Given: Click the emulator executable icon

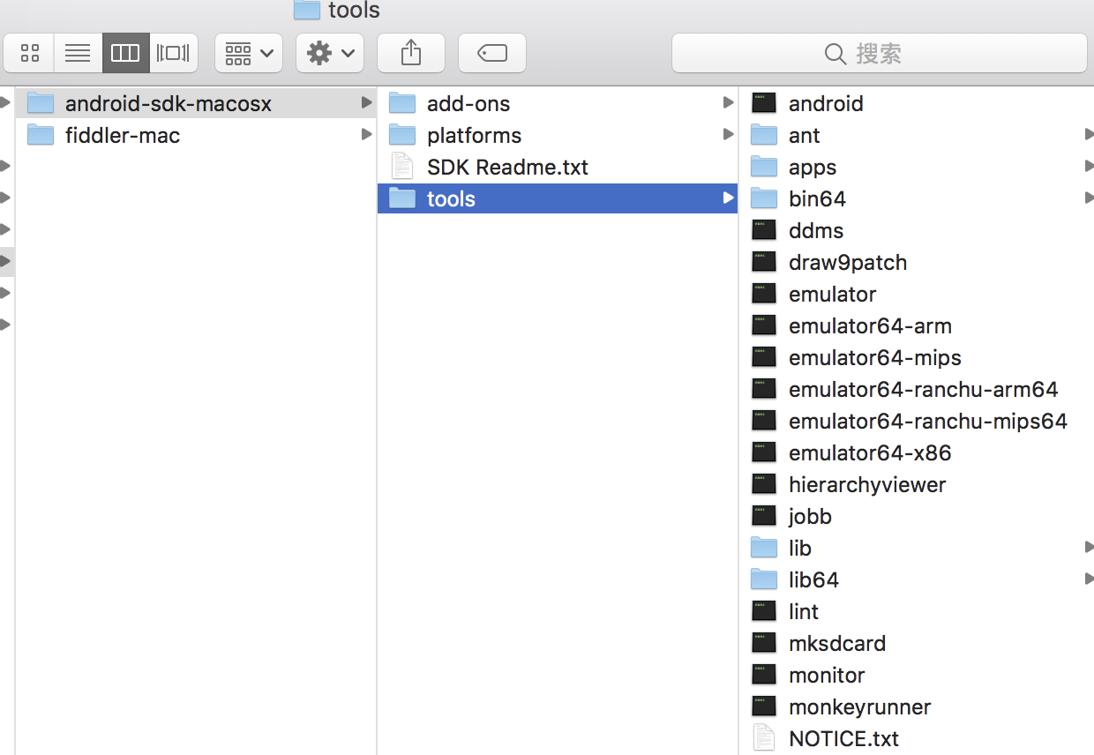Looking at the screenshot, I should (x=764, y=294).
